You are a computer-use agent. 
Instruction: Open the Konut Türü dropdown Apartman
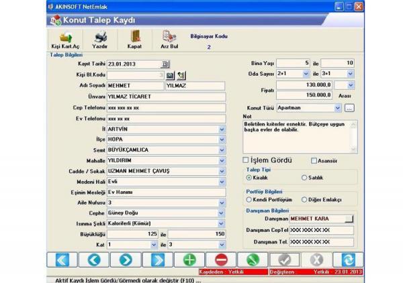coord(338,108)
